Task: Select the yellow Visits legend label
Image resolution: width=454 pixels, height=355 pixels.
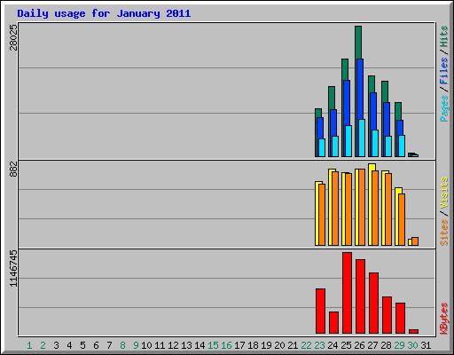Action: (x=443, y=193)
